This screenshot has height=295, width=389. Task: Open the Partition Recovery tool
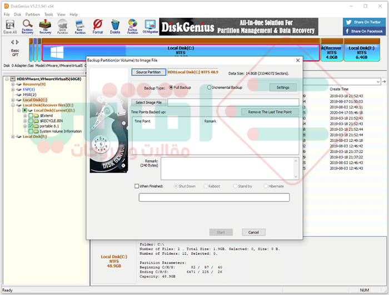(x=27, y=27)
